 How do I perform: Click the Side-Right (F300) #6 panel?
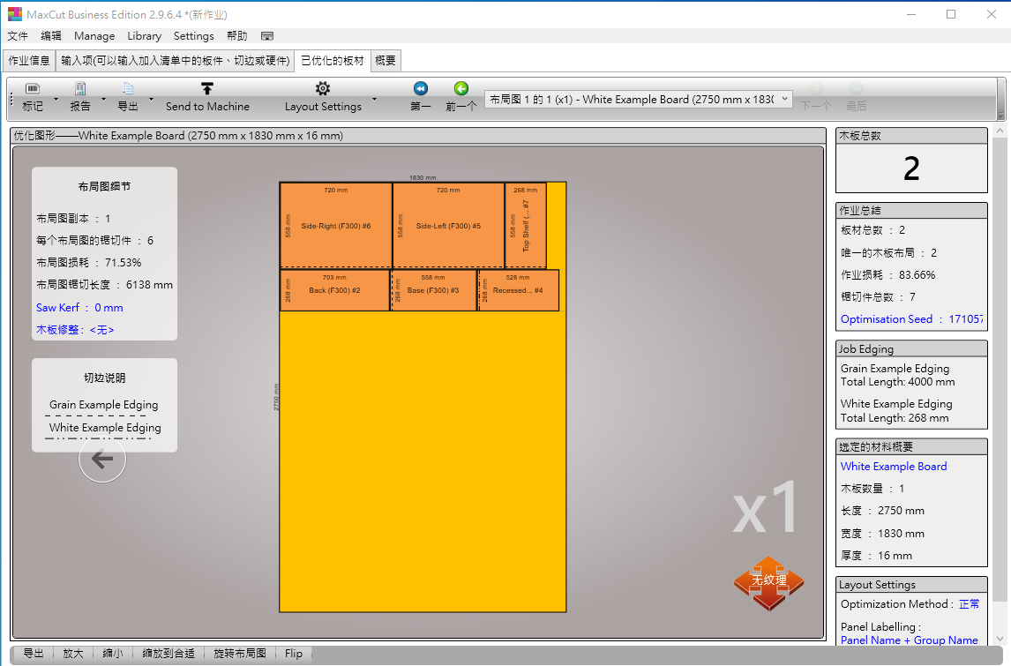tap(336, 226)
